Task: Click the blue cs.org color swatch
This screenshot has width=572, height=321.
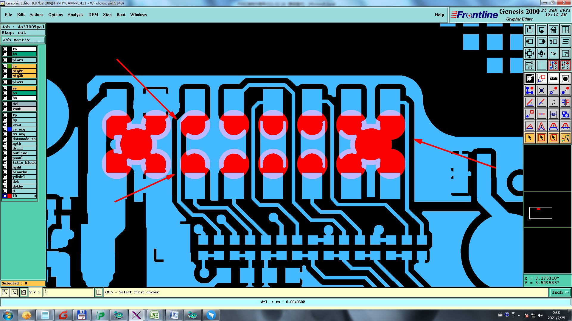Action: pyautogui.click(x=10, y=129)
